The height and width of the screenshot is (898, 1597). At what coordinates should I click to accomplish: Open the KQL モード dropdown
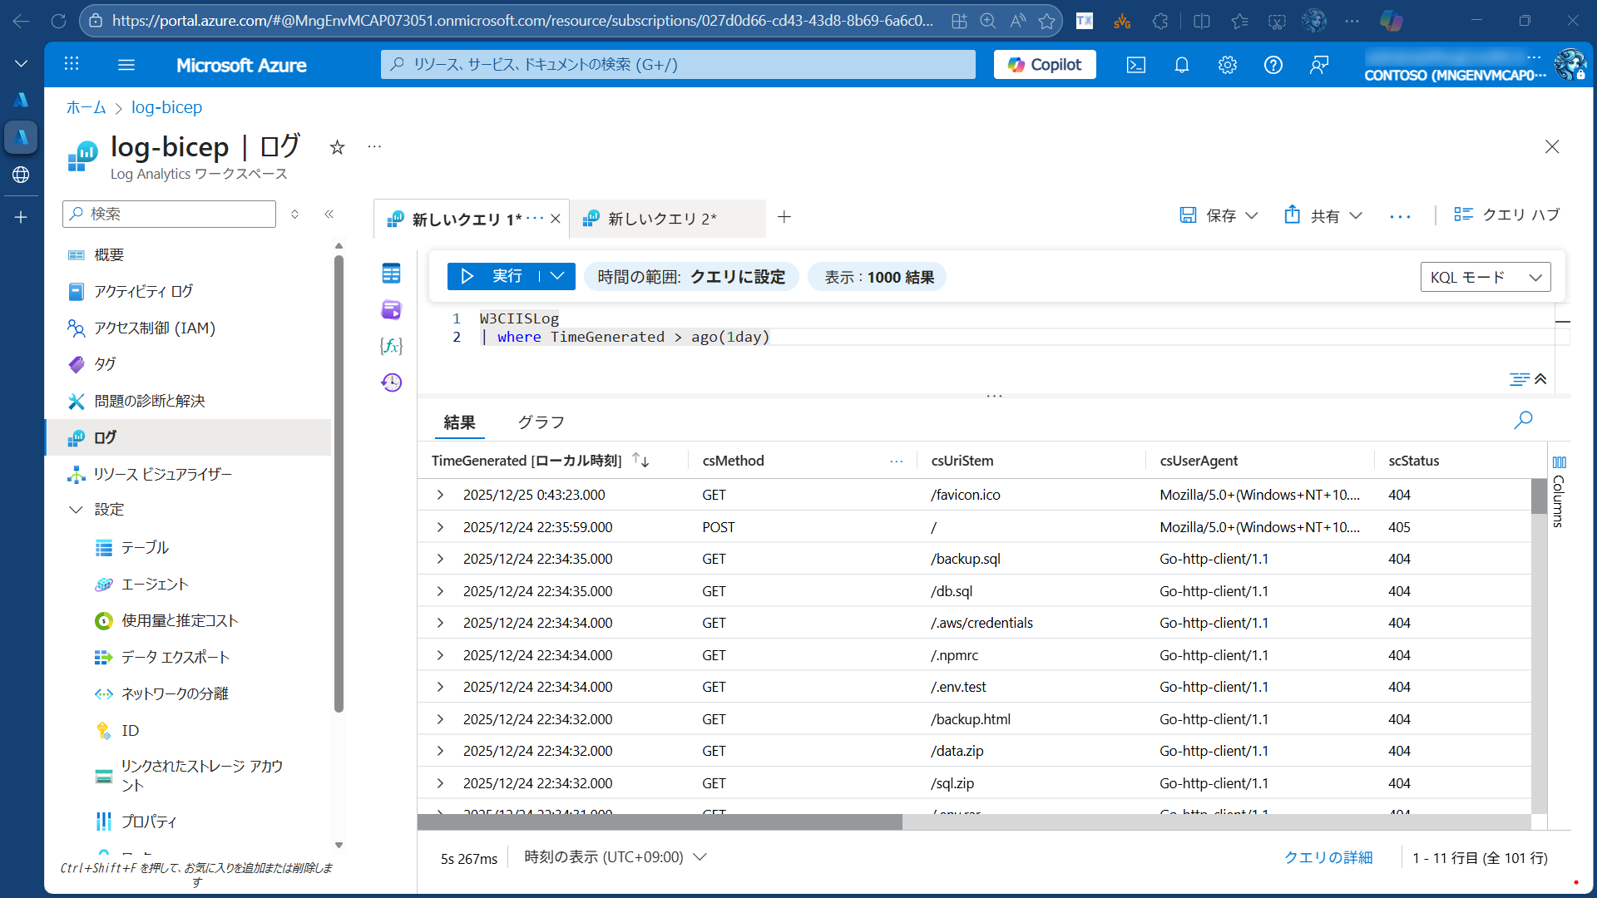pos(1485,277)
